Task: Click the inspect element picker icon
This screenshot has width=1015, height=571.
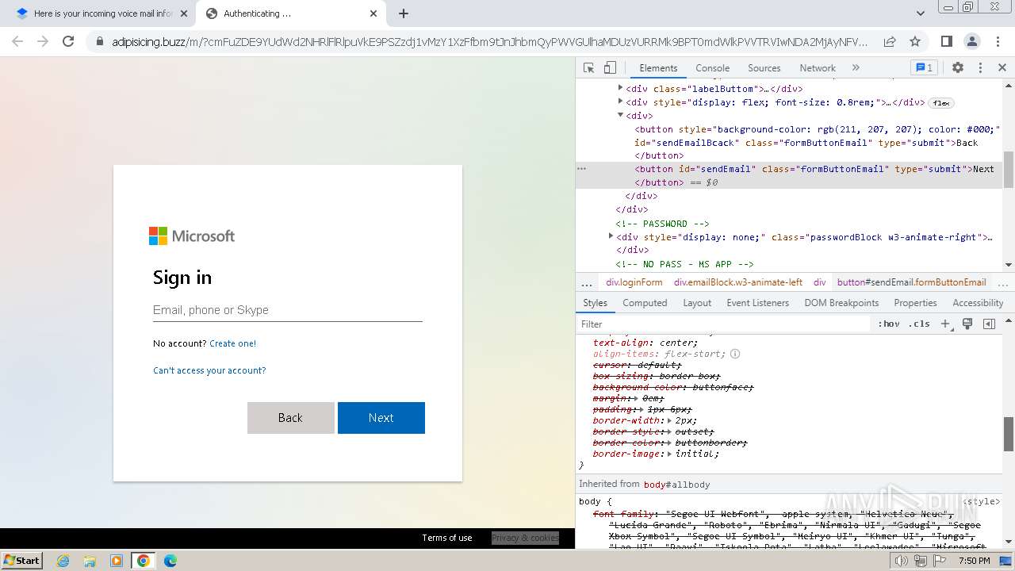Action: [x=588, y=68]
